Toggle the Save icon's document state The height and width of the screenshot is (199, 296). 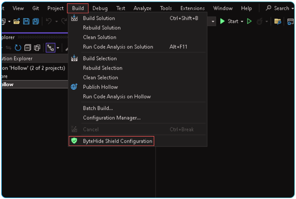pyautogui.click(x=26, y=21)
